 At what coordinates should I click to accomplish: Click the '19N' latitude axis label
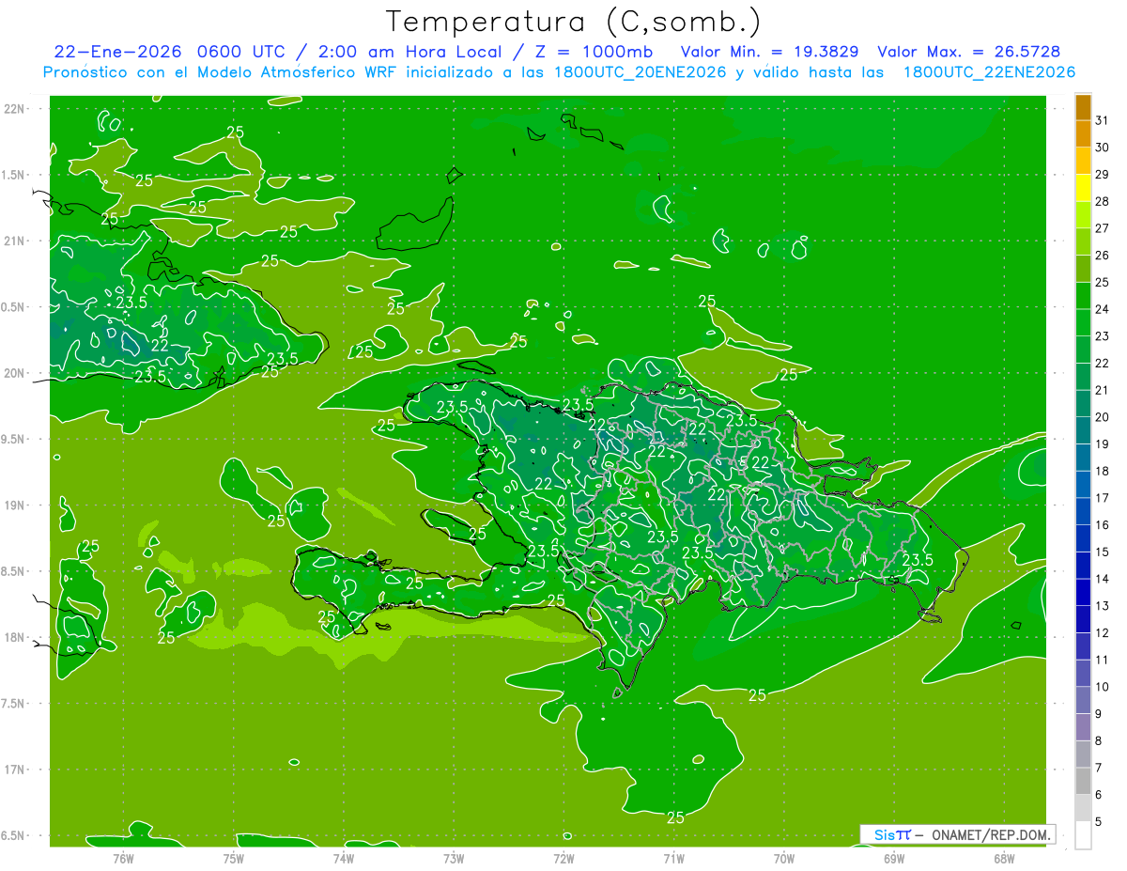pos(14,505)
